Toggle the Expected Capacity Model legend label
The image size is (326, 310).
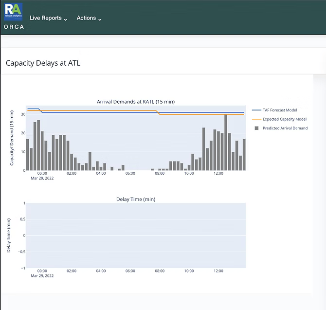click(284, 119)
